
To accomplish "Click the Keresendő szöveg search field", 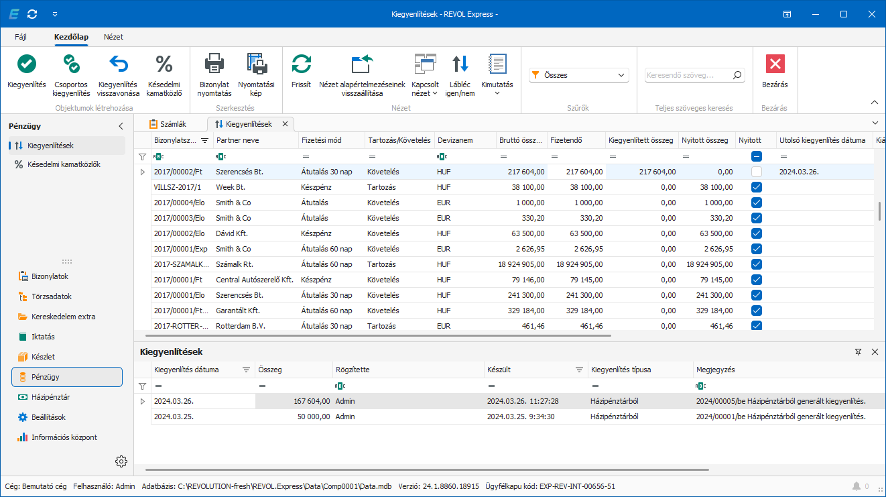I will pos(688,75).
